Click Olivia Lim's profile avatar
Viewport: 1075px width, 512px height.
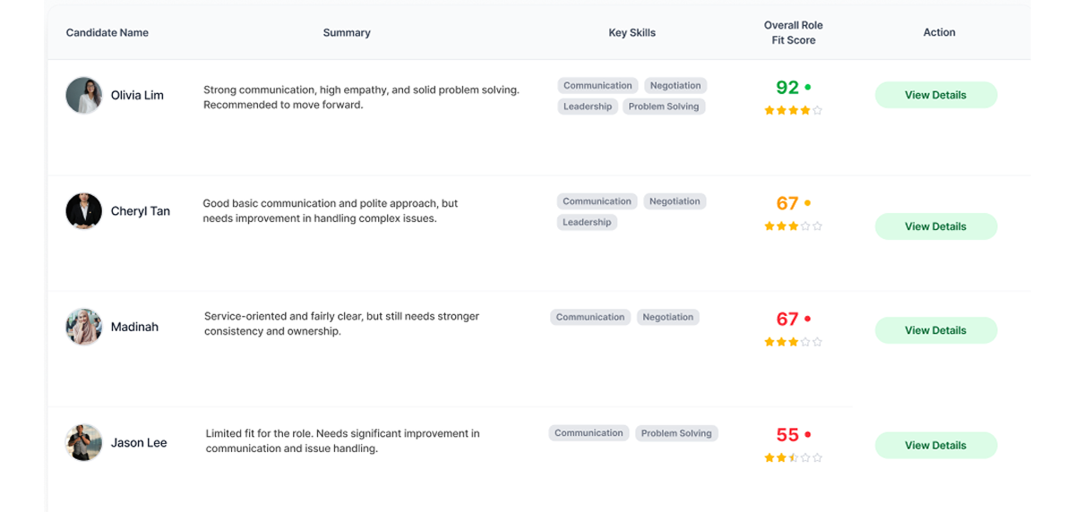click(x=84, y=95)
